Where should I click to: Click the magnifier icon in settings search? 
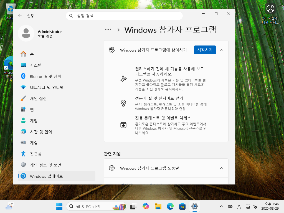71,16
